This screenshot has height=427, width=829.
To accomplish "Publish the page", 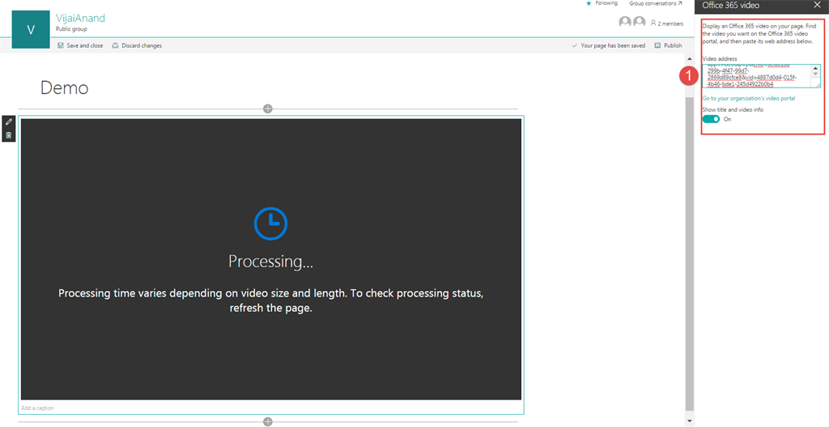I will (x=668, y=45).
